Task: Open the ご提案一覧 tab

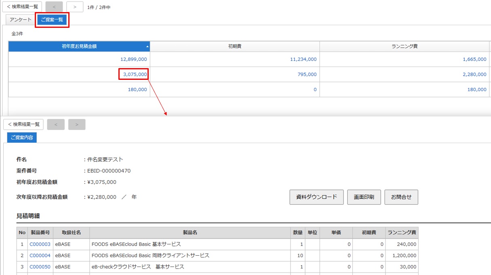Action: (x=52, y=20)
